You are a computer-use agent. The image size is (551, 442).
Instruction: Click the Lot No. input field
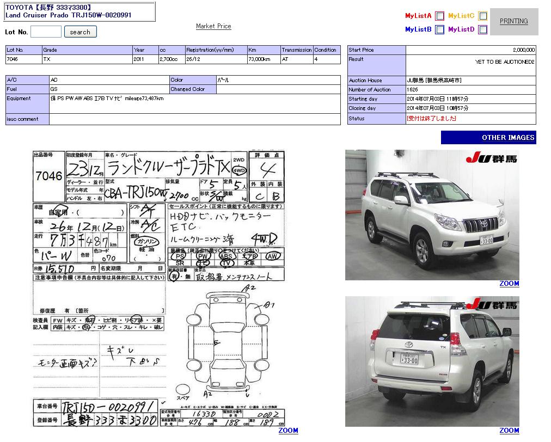pyautogui.click(x=46, y=32)
